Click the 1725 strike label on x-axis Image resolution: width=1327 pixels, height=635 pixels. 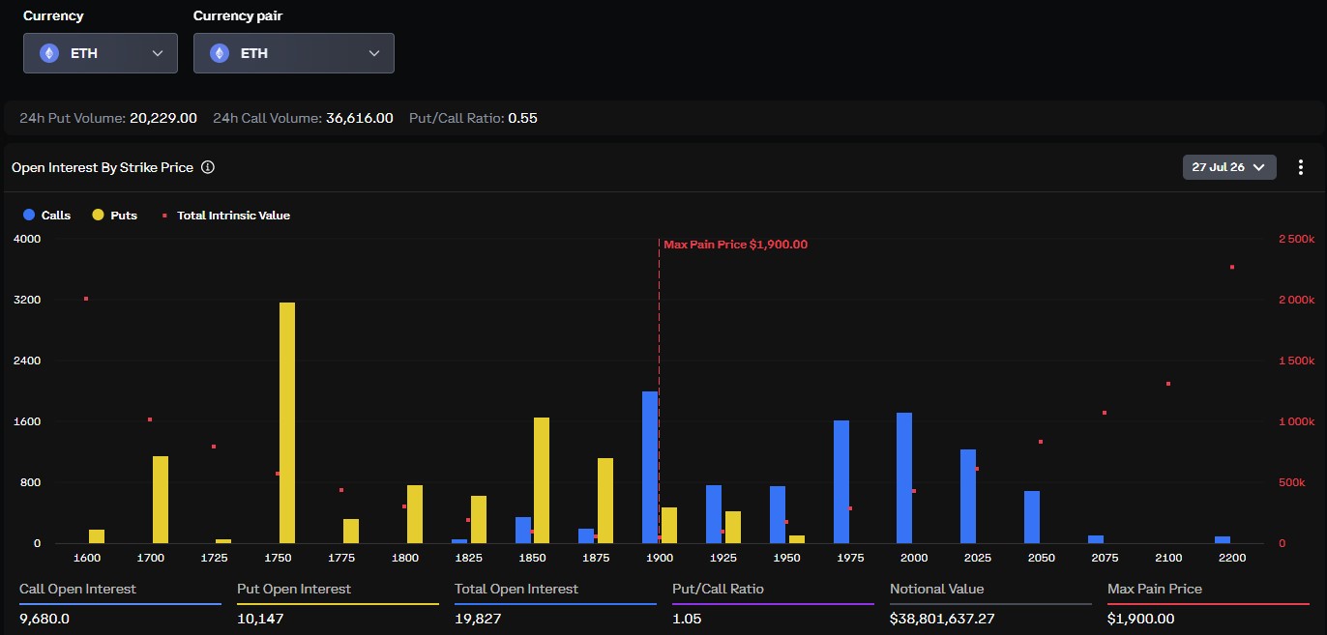[x=214, y=558]
